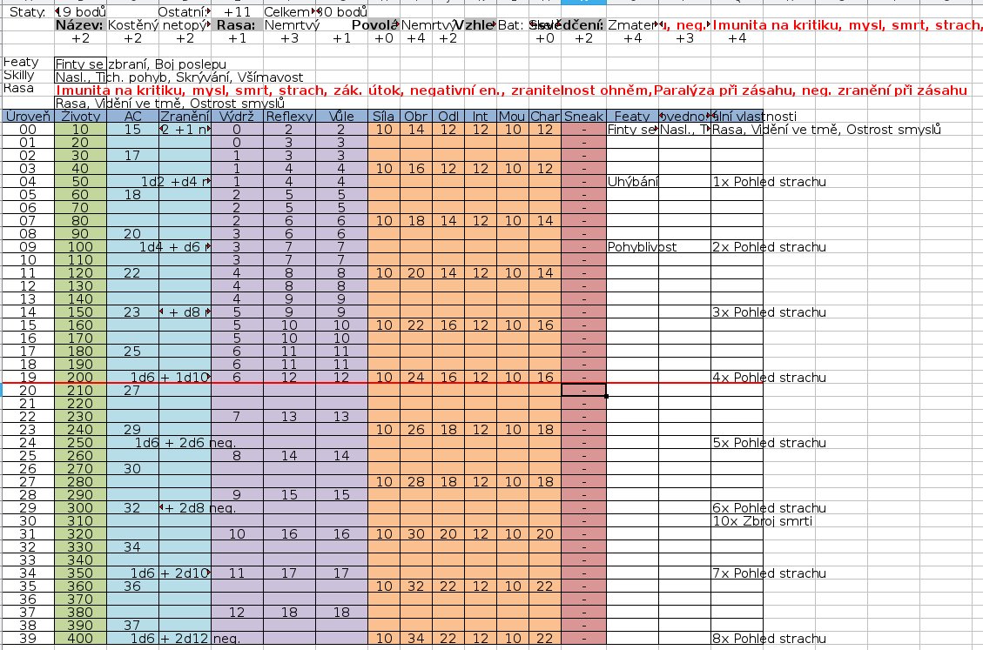983x650 pixels.
Task: Select the 1d6 + 2d6 neg. damage cell
Action: [185, 443]
